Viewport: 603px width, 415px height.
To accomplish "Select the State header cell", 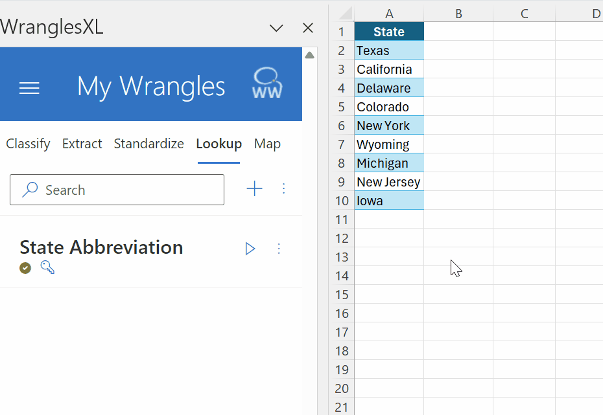I will pyautogui.click(x=389, y=32).
